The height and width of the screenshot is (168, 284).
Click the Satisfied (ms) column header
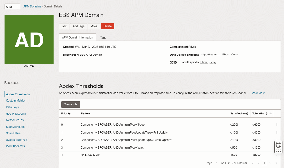click(x=239, y=113)
